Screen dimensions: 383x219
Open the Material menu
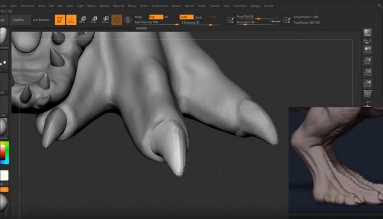(x=119, y=6)
